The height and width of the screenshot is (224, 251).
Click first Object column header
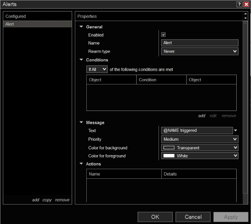point(112,80)
